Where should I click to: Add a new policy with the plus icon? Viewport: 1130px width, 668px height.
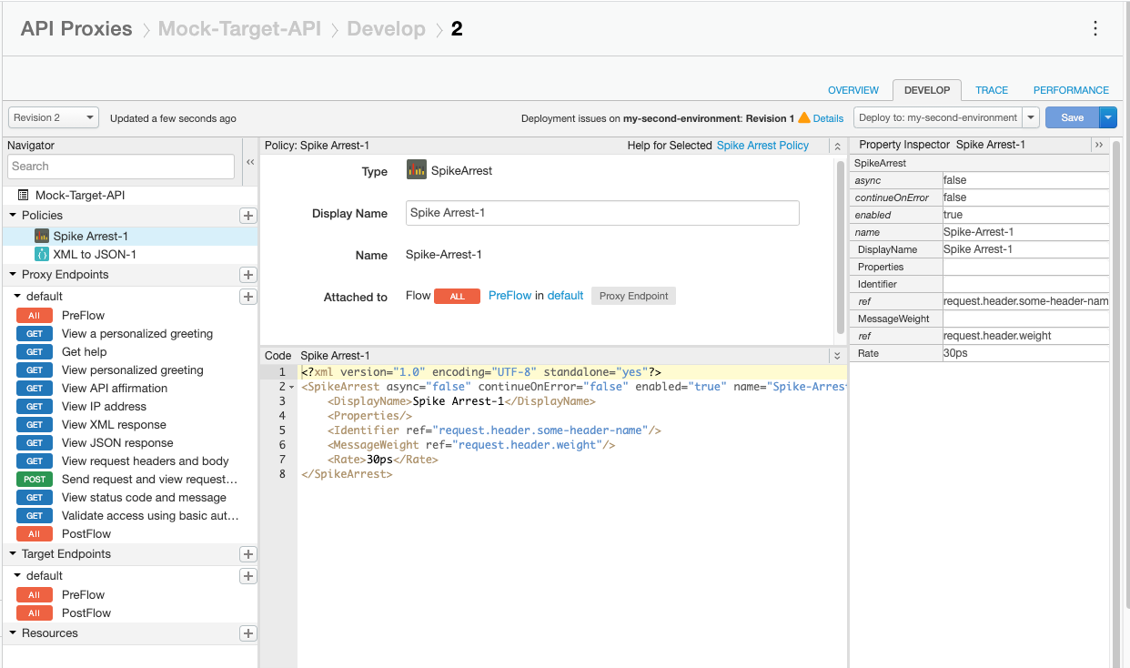247,216
